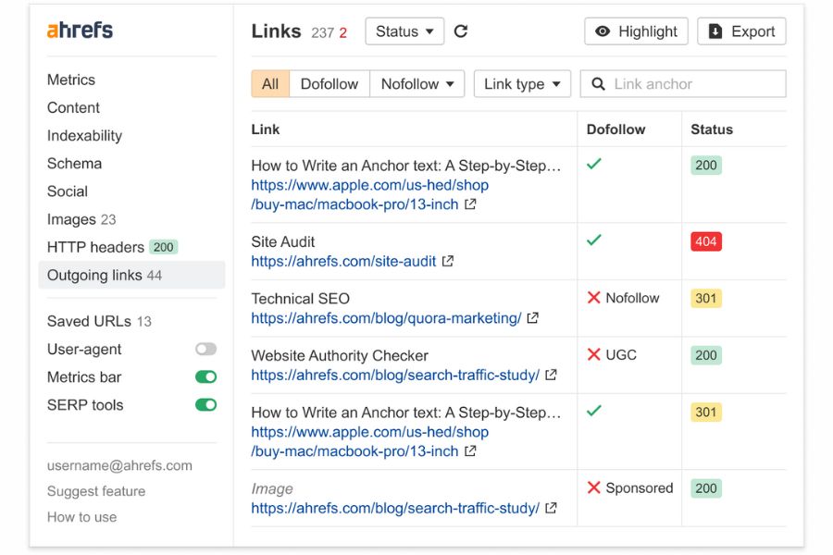
Task: Open external icon of Website Authority Checker link
Action: point(551,375)
